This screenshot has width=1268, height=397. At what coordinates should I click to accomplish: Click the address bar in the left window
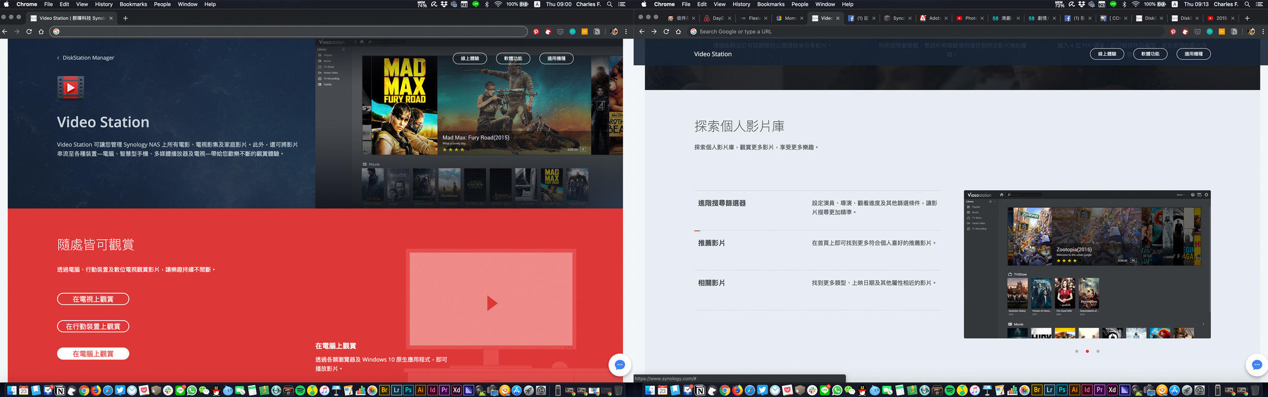289,31
